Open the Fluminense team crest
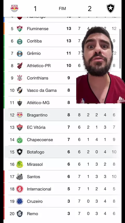The image size is (125, 223). pyautogui.click(x=20, y=28)
